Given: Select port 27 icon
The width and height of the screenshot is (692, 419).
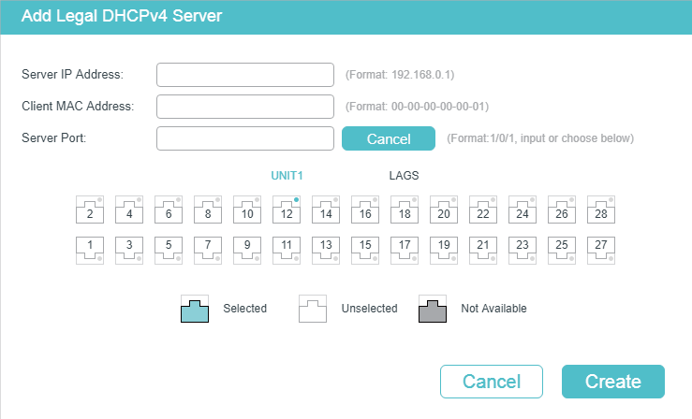Looking at the screenshot, I should 600,251.
